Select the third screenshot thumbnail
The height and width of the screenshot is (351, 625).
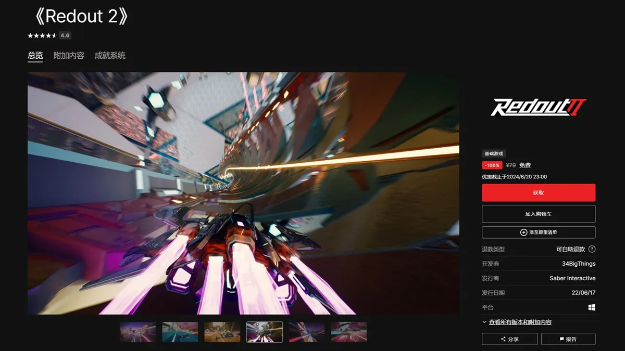(222, 332)
